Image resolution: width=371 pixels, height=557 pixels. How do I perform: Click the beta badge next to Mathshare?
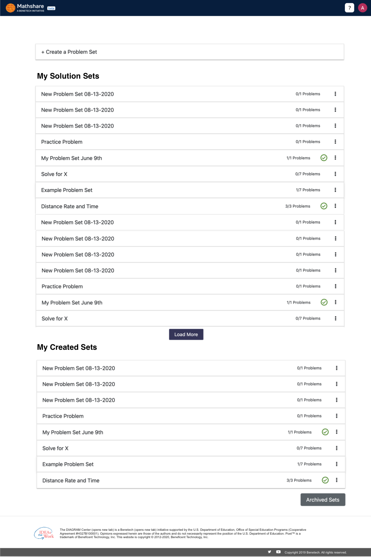(x=51, y=8)
